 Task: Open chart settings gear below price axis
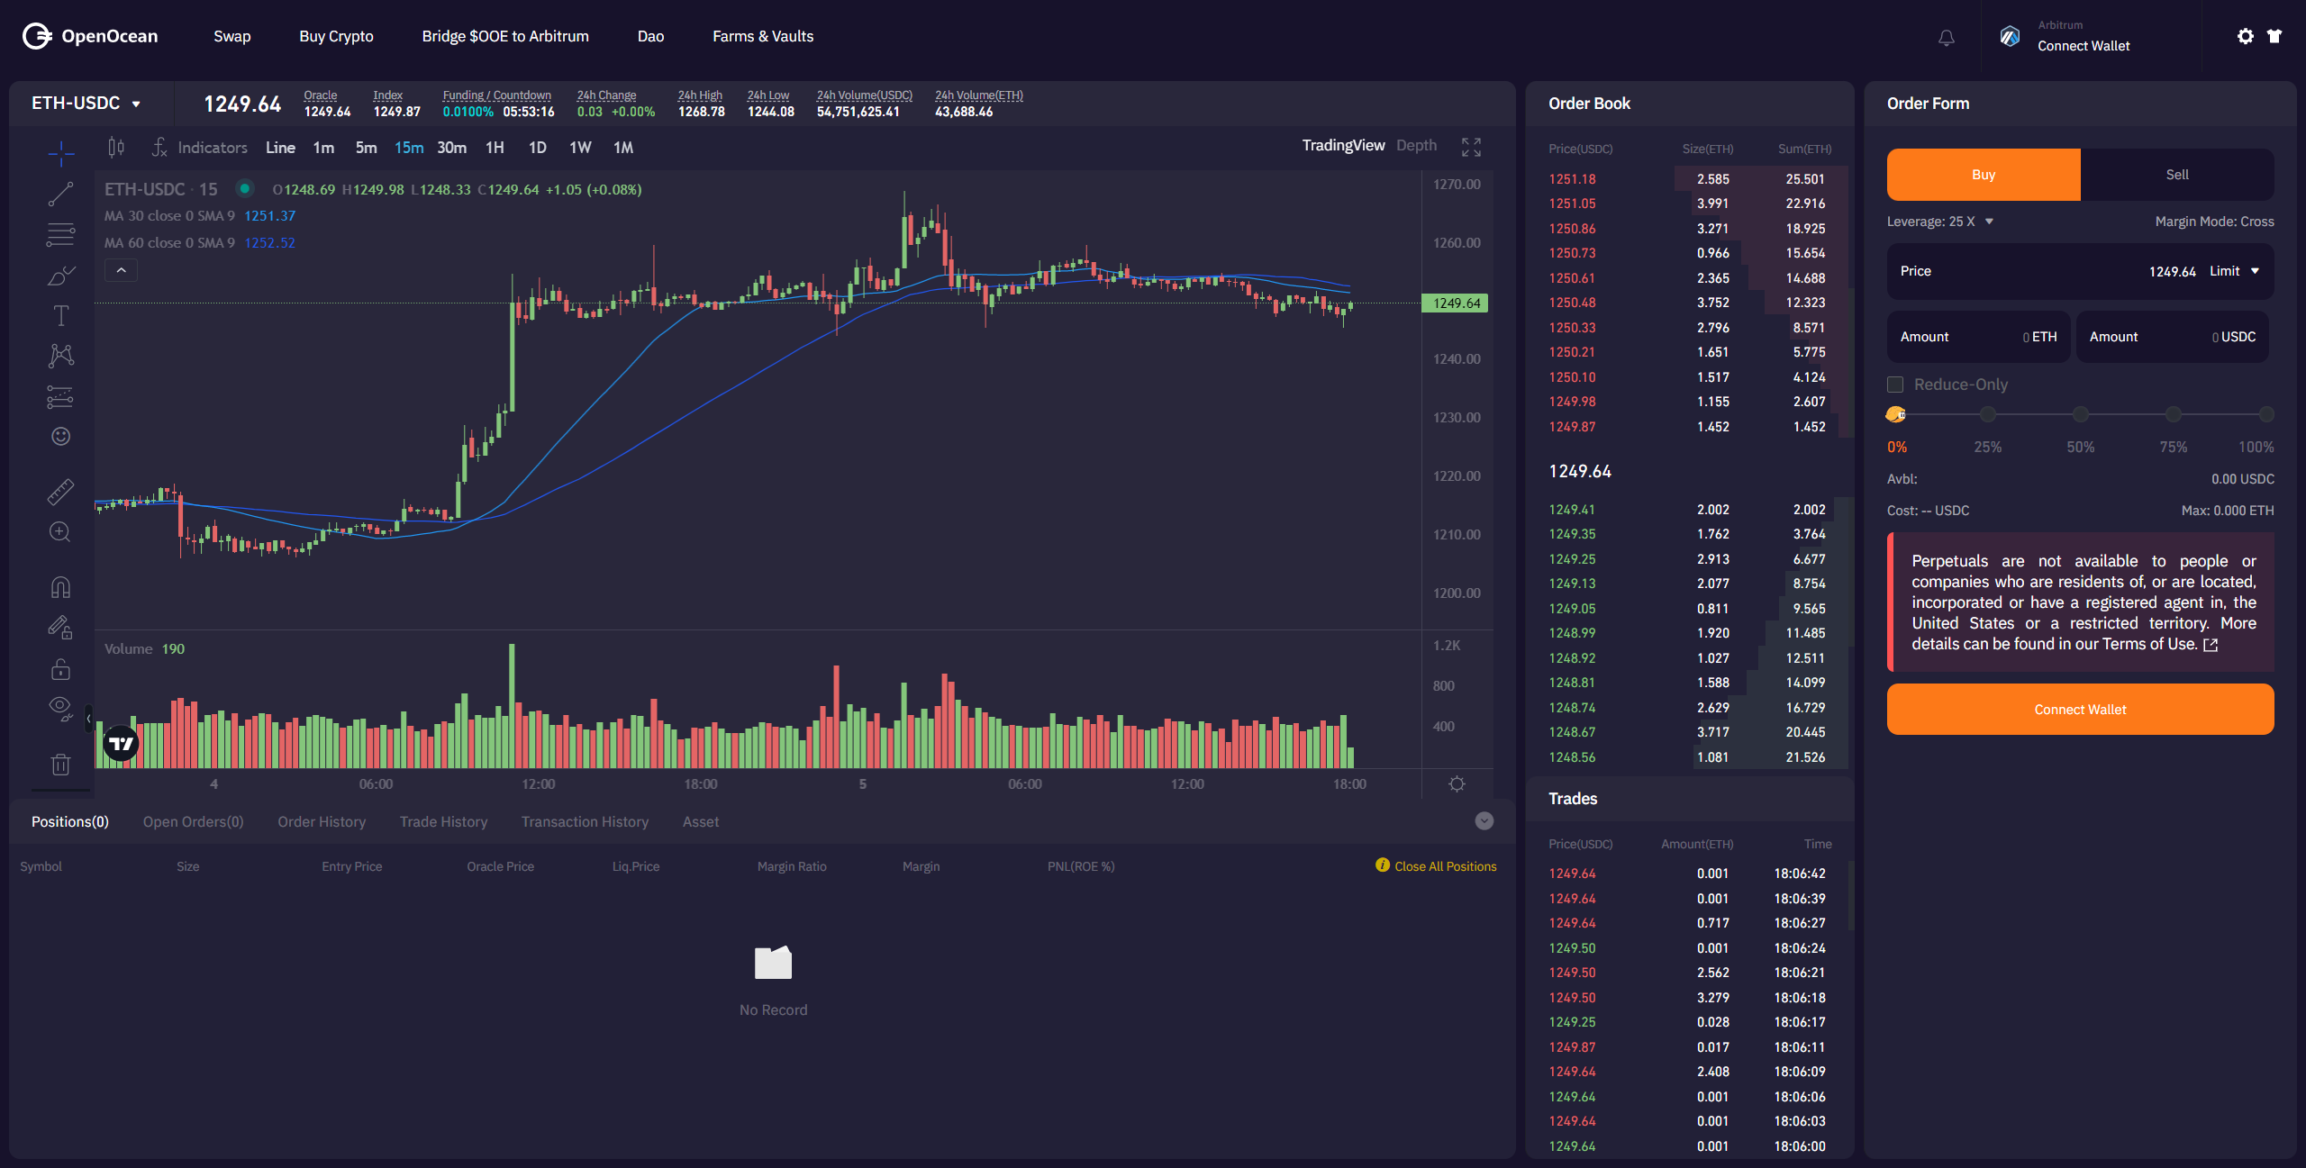pos(1457,784)
